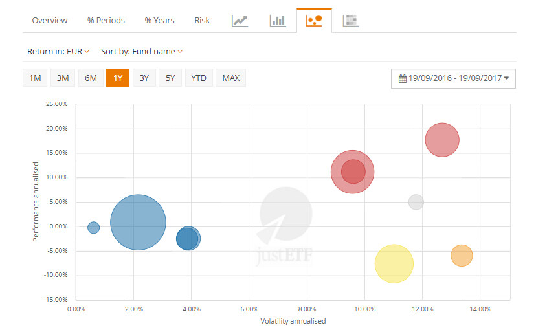Select the 1M time period
The width and height of the screenshot is (547, 330).
(x=35, y=78)
